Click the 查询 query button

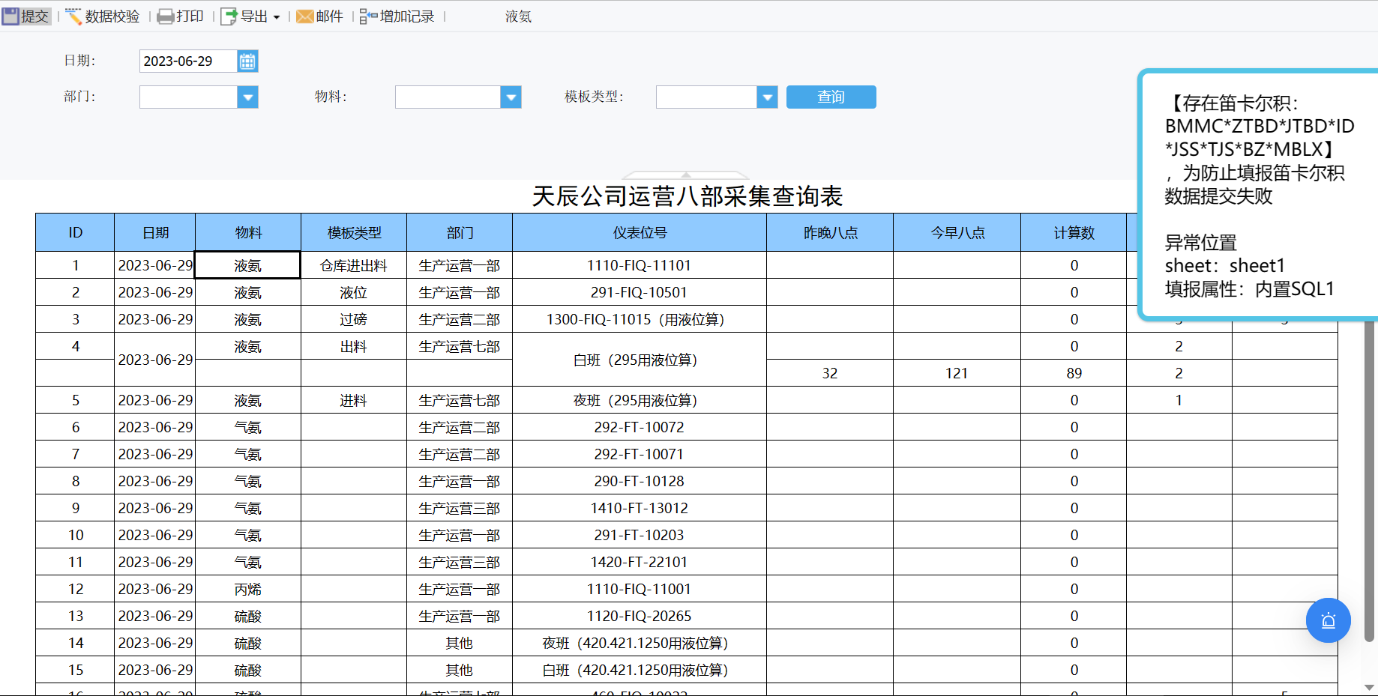831,97
